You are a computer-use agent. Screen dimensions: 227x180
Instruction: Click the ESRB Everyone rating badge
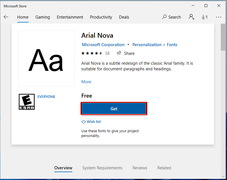[x=27, y=102]
